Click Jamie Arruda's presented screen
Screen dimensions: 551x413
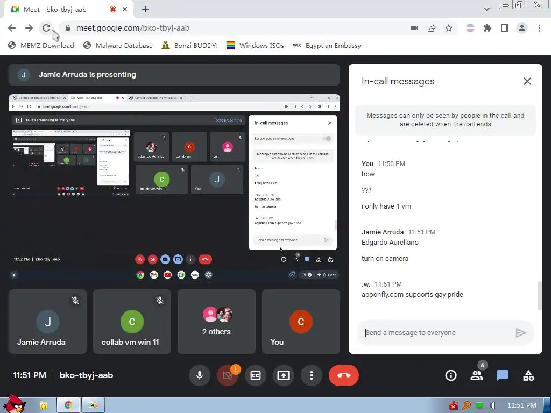tap(174, 188)
